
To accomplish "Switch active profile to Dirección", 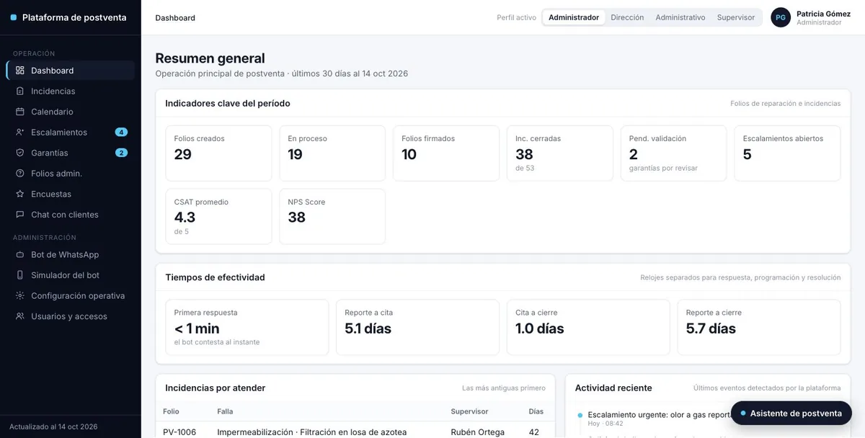I will (627, 17).
